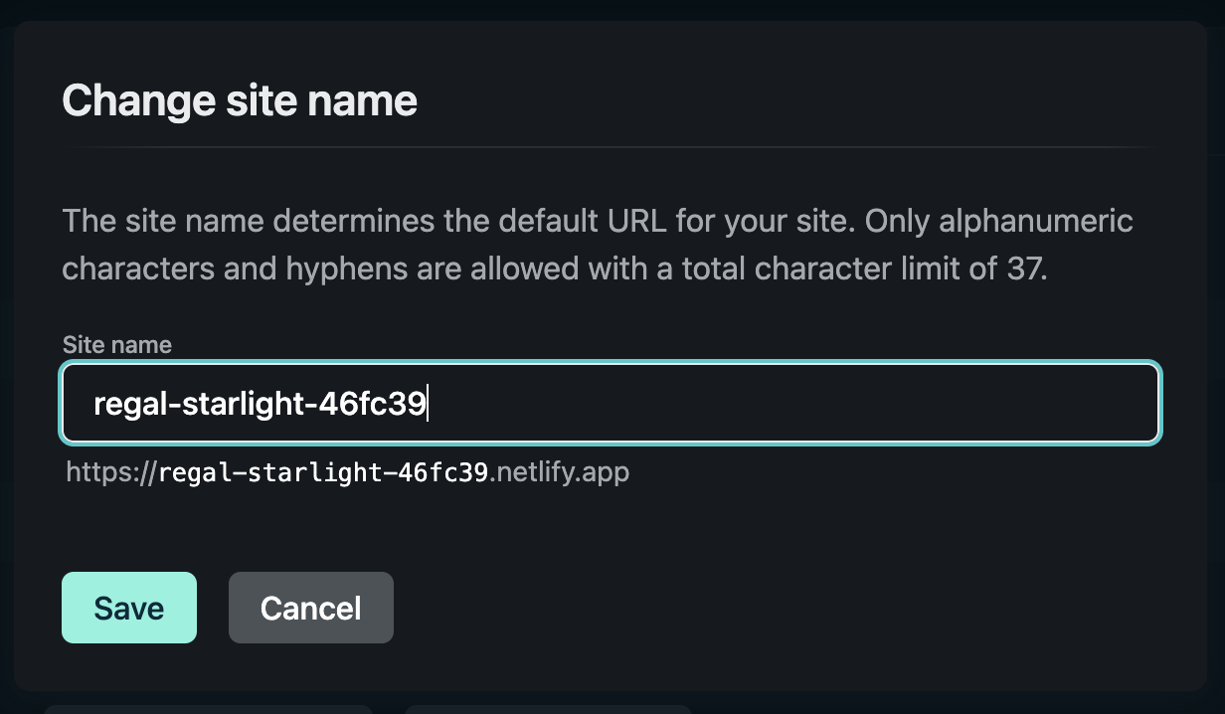This screenshot has height=714, width=1225.
Task: Place cursor at the end of the site name text
Action: click(x=428, y=403)
